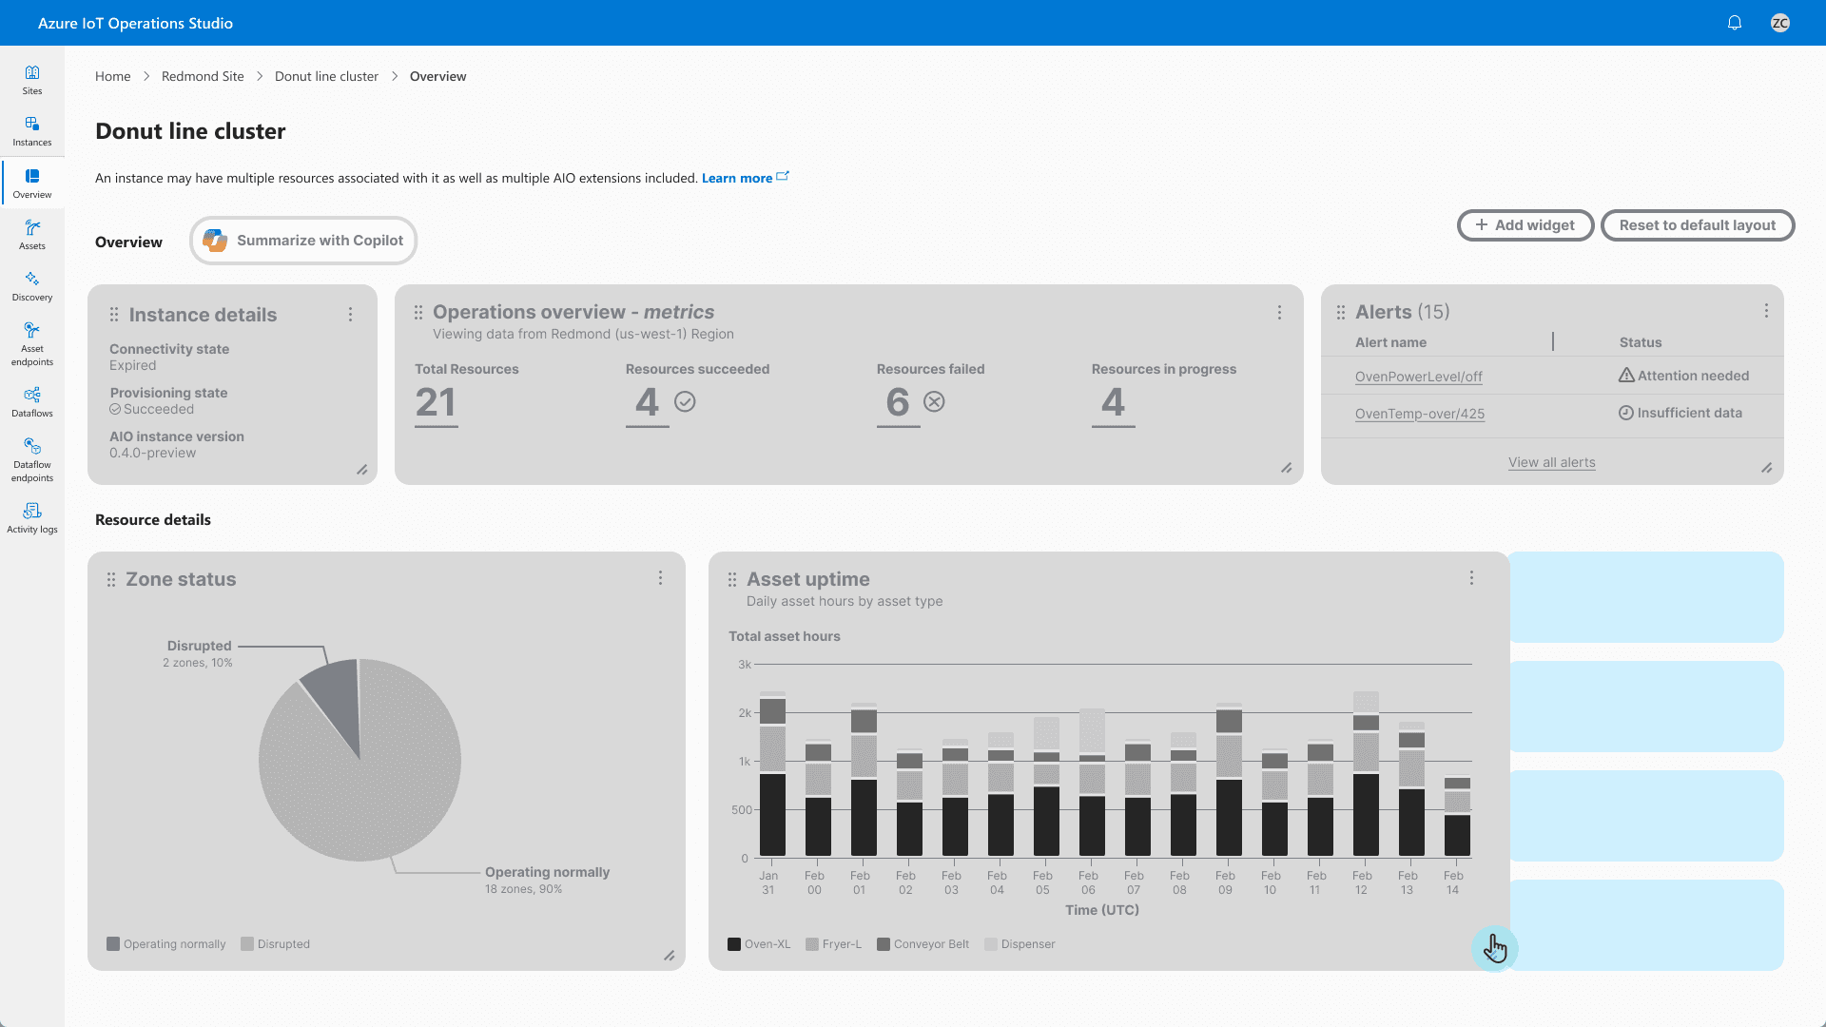
Task: Click Summarize with Copilot button
Action: pyautogui.click(x=303, y=241)
